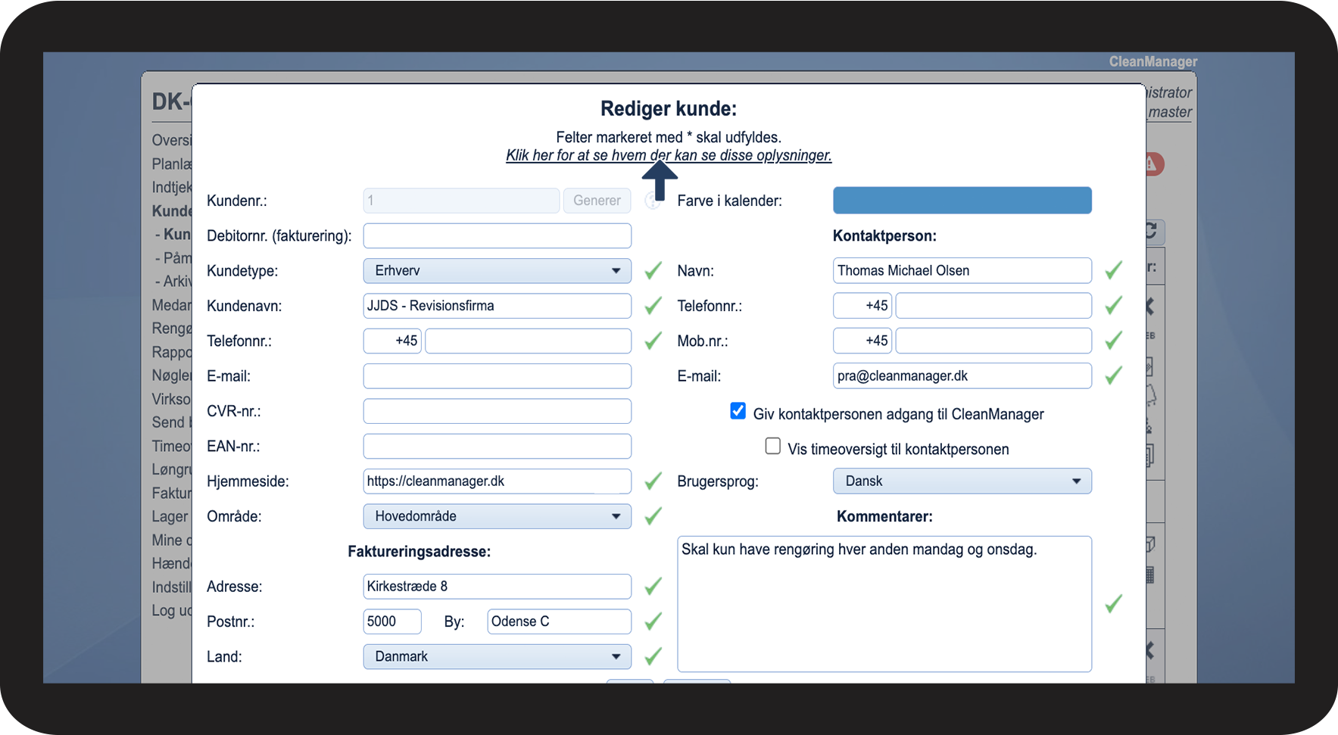Click the faint help icon beside Generer
The image size is (1338, 735).
click(x=652, y=201)
